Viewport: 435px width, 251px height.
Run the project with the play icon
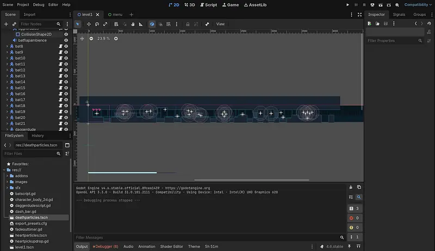(x=348, y=4)
